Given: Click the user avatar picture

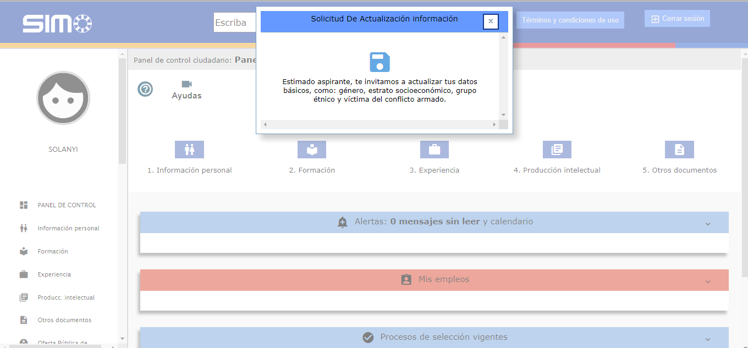Looking at the screenshot, I should coord(63,98).
